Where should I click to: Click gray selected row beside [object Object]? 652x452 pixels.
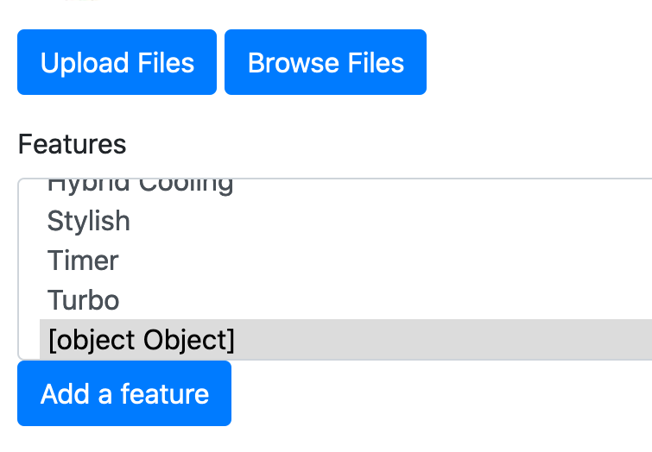pyautogui.click(x=443, y=339)
